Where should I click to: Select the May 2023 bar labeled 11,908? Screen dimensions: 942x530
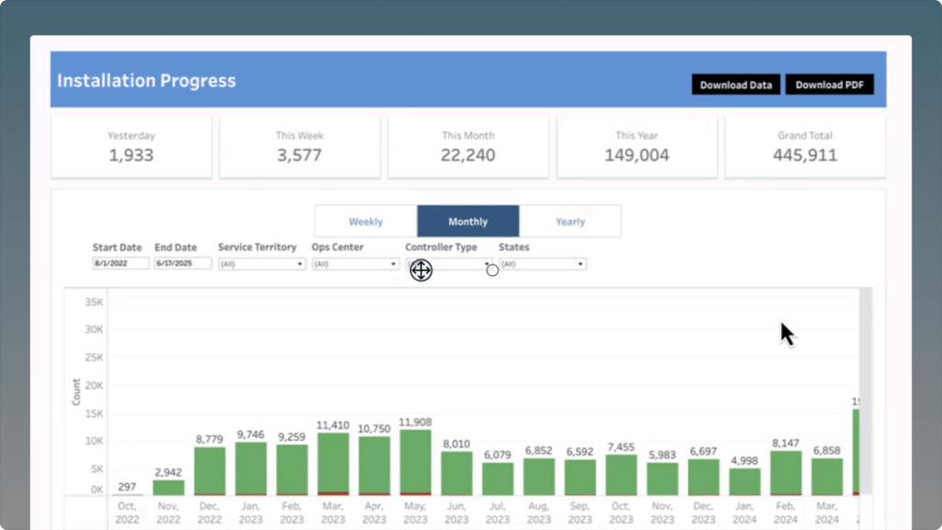[416, 463]
